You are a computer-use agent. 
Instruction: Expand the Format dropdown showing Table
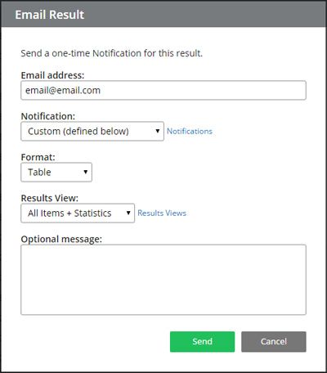point(56,172)
